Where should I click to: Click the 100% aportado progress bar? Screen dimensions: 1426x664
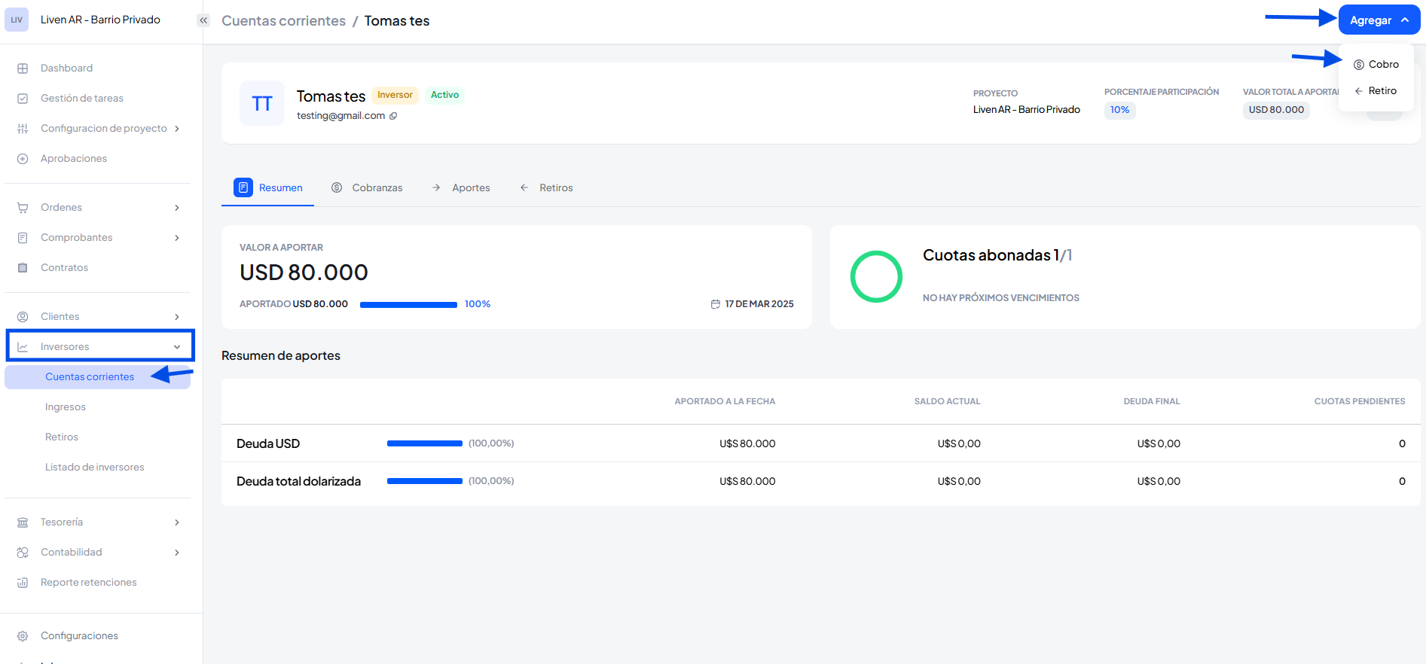(408, 305)
